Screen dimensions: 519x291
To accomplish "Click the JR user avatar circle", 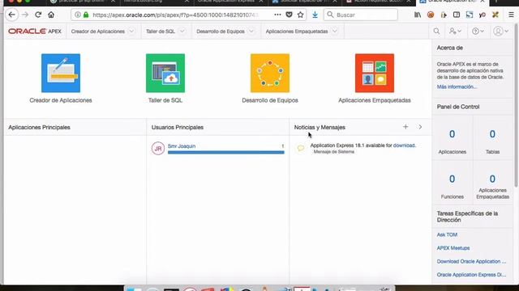I will [x=158, y=149].
